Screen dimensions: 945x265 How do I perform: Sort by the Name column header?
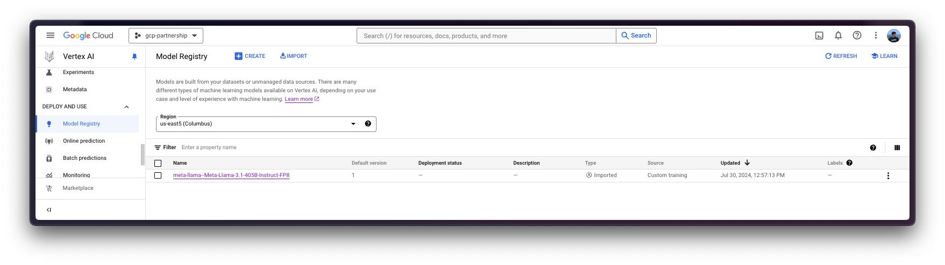(x=180, y=163)
